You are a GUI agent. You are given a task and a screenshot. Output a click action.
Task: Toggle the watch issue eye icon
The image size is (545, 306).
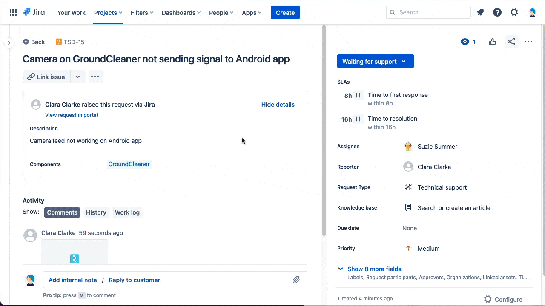click(465, 42)
